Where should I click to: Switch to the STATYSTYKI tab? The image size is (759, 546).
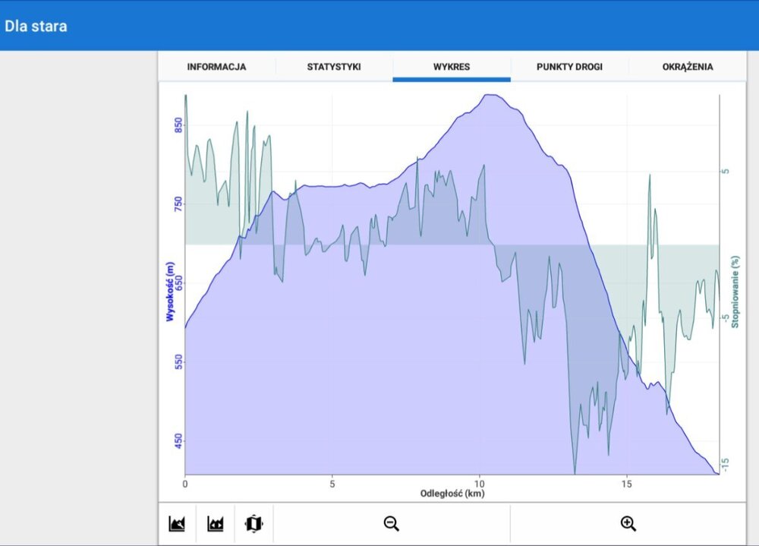tap(334, 67)
